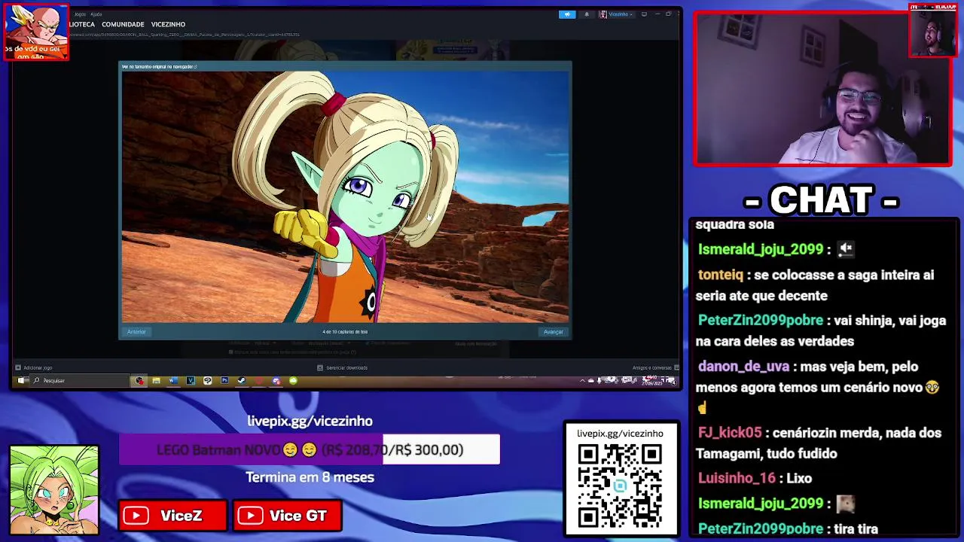Open the Jogos menu in Steam
The width and height of the screenshot is (964, 542).
pos(80,14)
